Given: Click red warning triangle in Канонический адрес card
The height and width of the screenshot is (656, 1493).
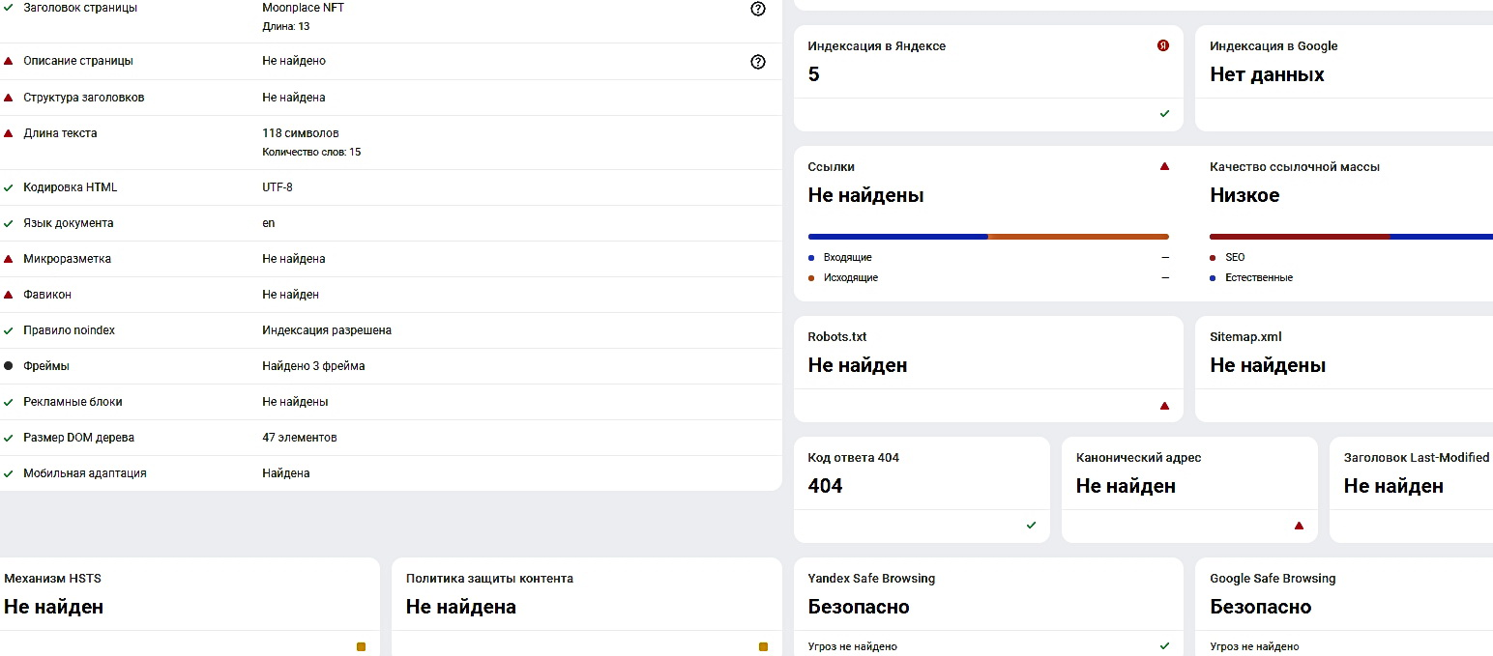Looking at the screenshot, I should pos(1299,526).
